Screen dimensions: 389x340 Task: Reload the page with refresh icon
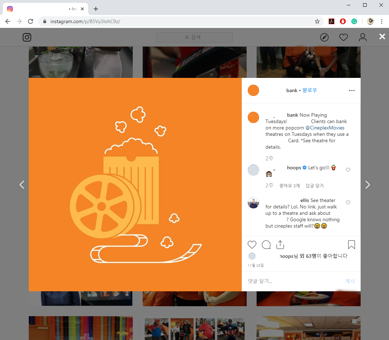click(x=31, y=21)
